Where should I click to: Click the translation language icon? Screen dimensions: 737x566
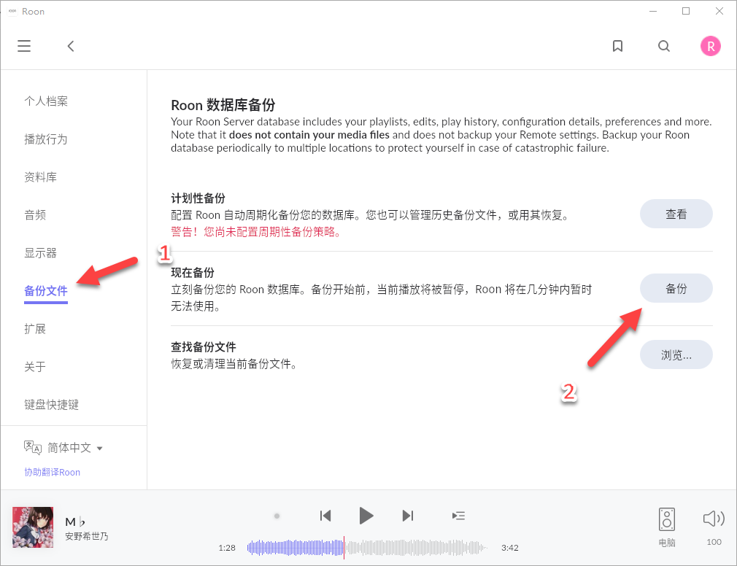pos(33,447)
